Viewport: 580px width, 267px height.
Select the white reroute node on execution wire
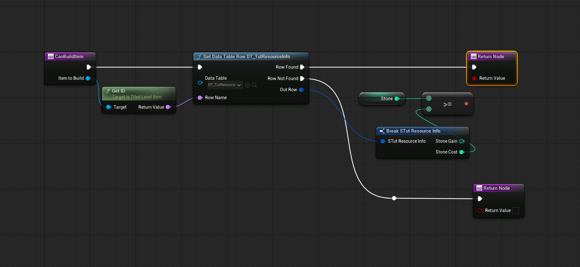394,198
